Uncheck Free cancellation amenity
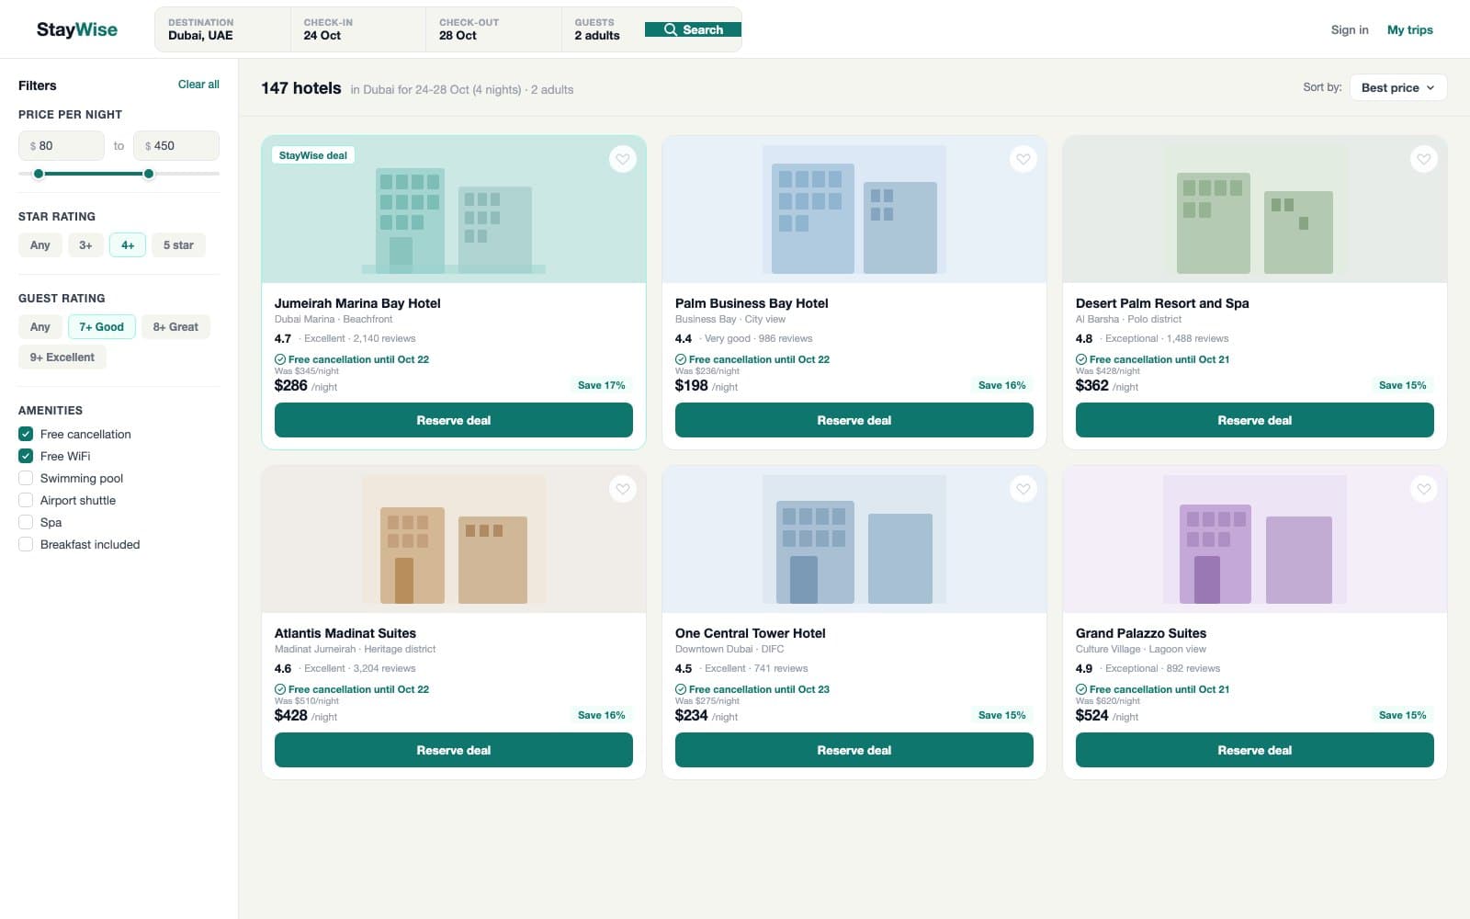 tap(26, 434)
